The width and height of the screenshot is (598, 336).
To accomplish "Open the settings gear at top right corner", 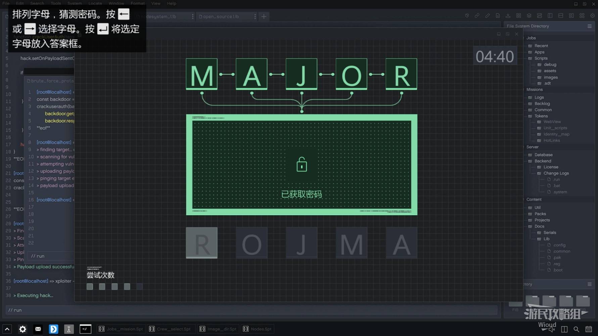I will 592,16.
